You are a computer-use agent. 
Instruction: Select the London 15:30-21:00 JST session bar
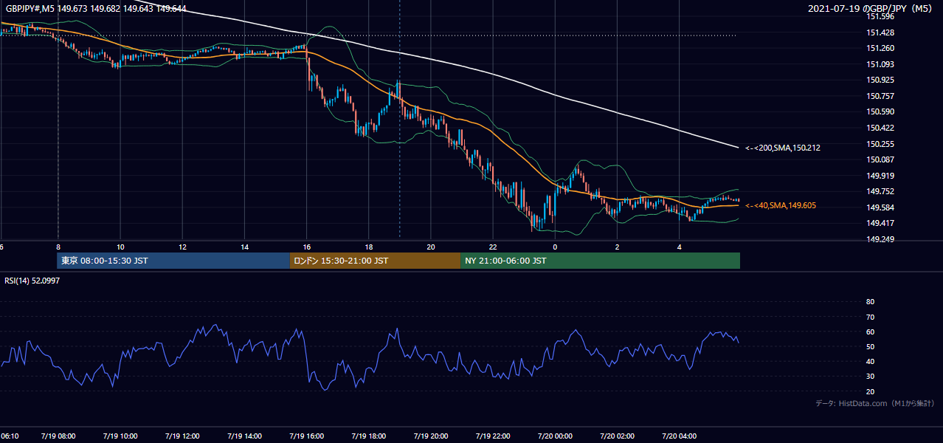point(375,261)
